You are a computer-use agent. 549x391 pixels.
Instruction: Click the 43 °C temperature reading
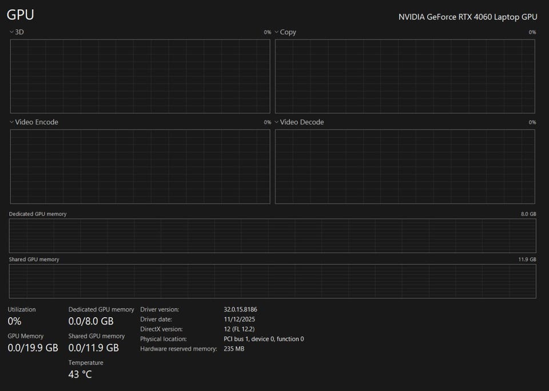click(x=80, y=374)
